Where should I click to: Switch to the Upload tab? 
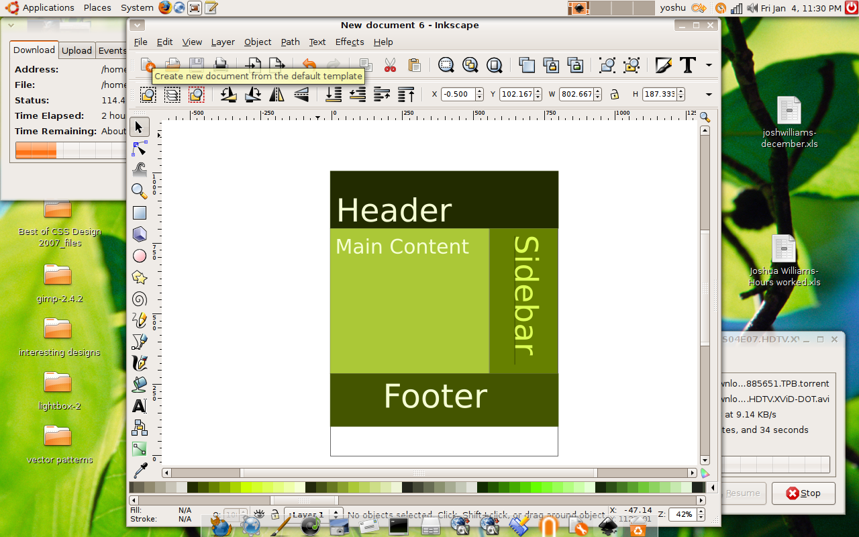(77, 50)
